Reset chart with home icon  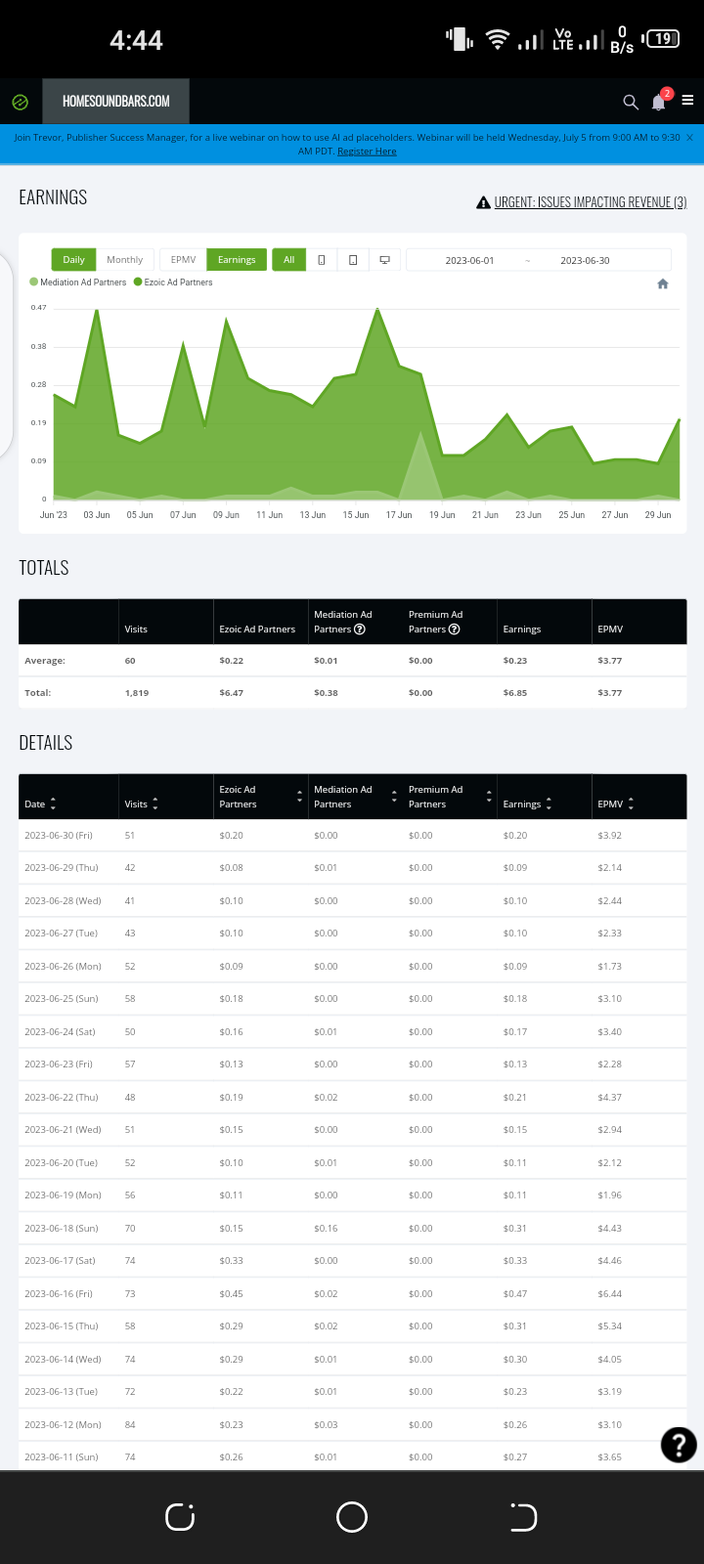663,283
